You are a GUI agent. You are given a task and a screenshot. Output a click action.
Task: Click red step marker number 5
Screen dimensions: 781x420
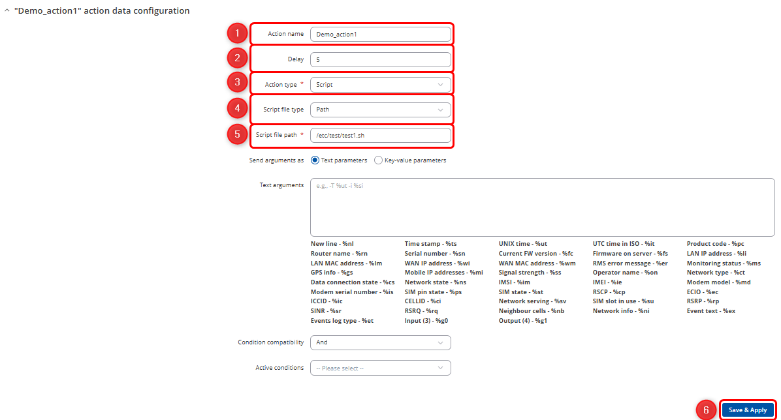pos(238,134)
